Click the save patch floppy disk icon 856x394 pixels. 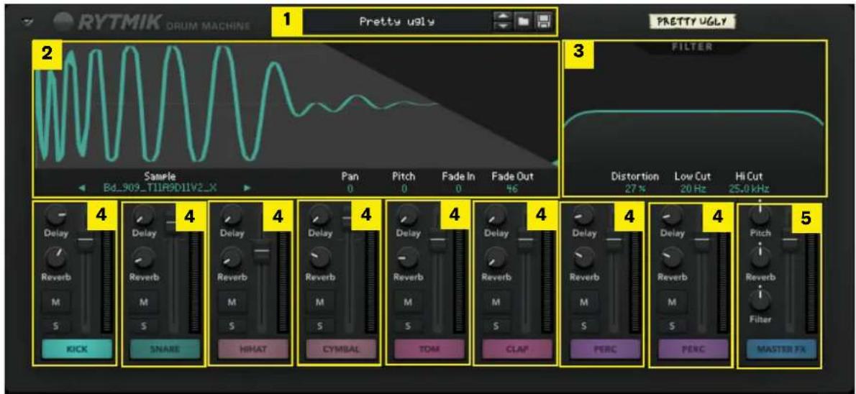click(x=545, y=22)
